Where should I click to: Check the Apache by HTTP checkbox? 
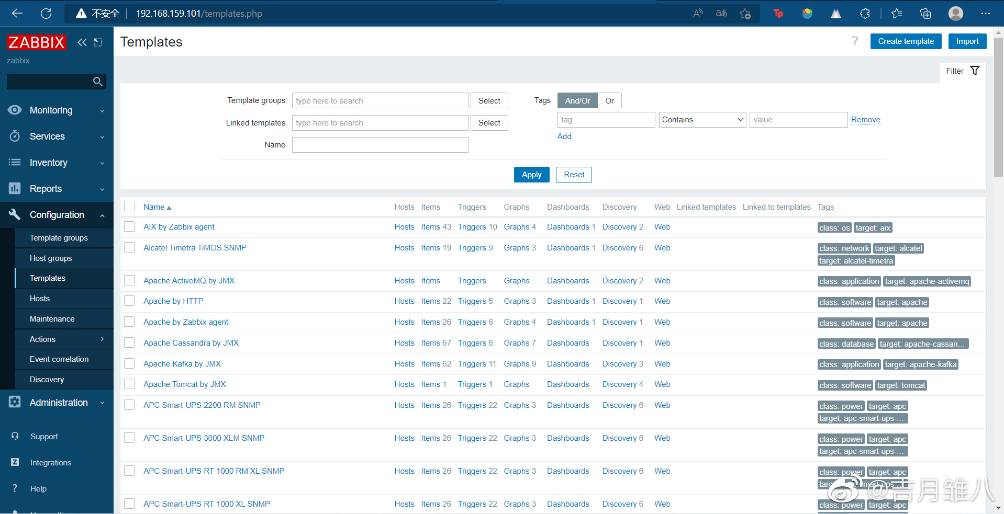point(129,301)
